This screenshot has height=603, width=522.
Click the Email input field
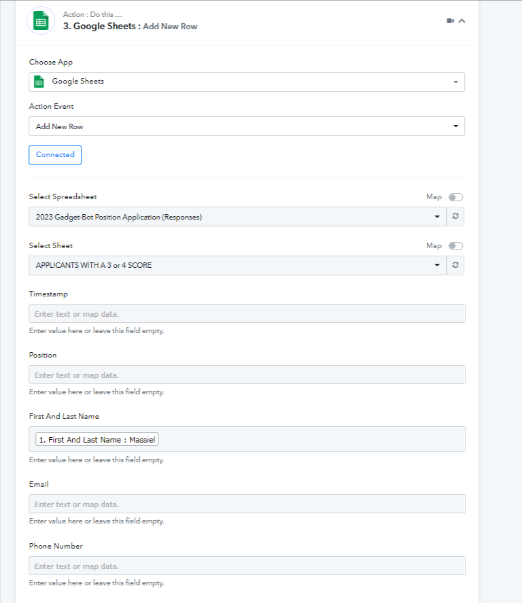pos(247,504)
